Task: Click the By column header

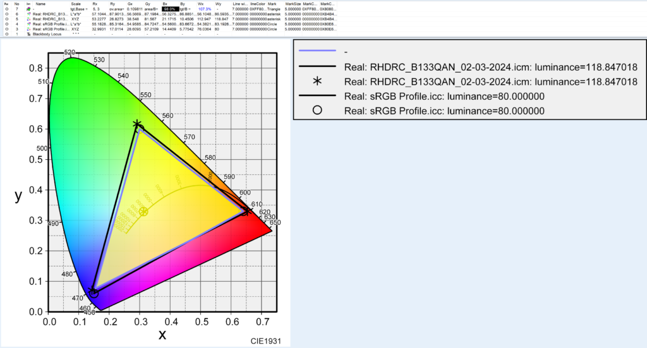Action: coord(183,4)
